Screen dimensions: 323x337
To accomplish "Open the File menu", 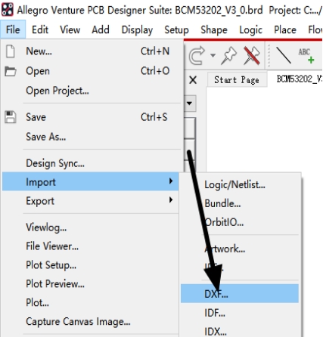I will (13, 29).
